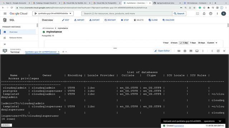Open the myinstance link in operations
The width and height of the screenshot is (229, 128).
179,126
